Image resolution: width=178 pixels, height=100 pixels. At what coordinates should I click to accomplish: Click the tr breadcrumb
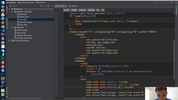tap(98, 10)
